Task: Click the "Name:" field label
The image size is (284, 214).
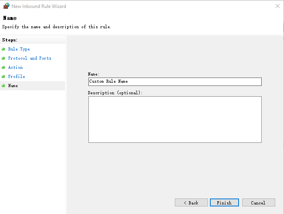Action: tap(94, 74)
